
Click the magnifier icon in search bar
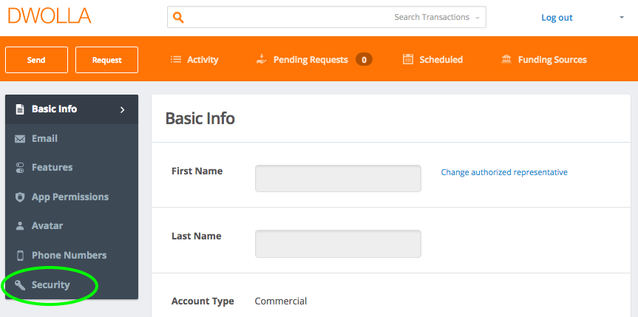(179, 18)
